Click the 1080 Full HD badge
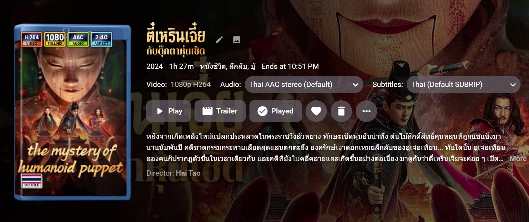Image resolution: width=529 pixels, height=222 pixels. 55,39
